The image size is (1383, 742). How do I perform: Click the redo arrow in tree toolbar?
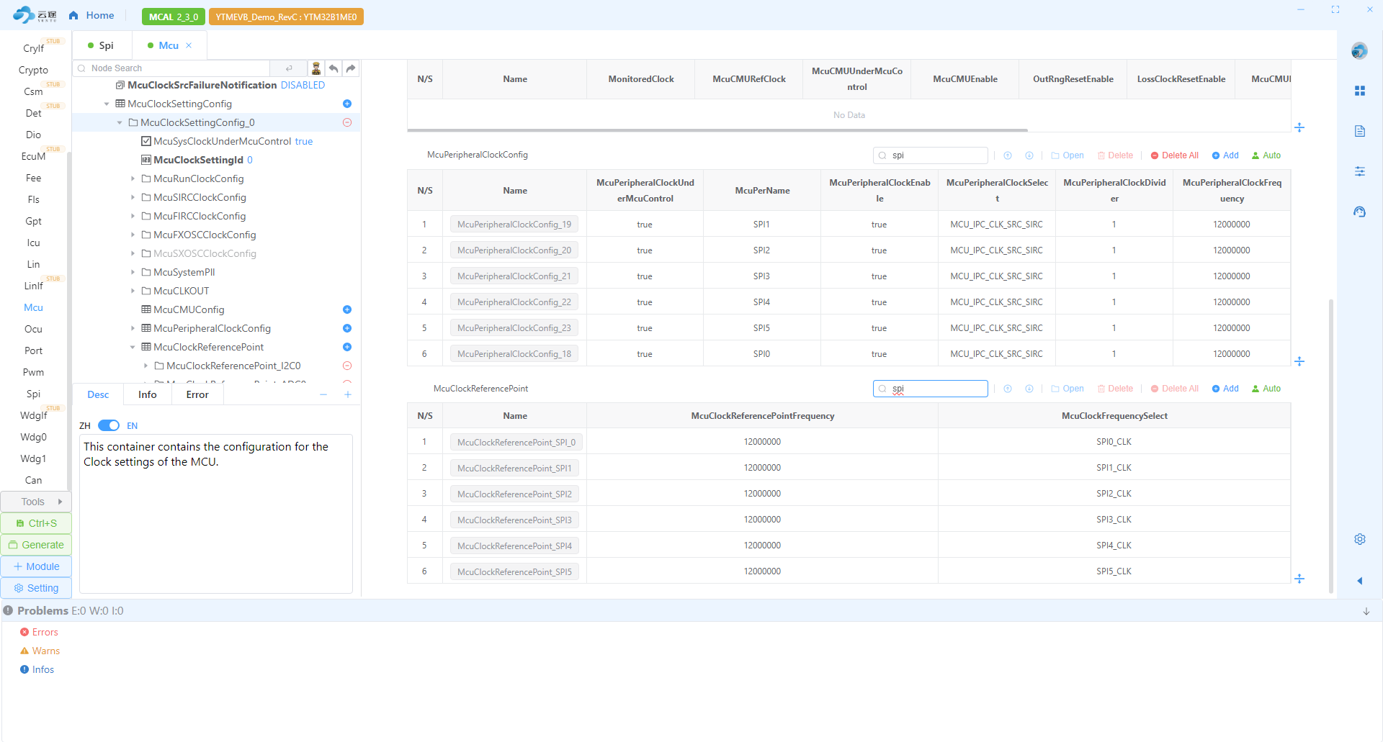(x=351, y=68)
